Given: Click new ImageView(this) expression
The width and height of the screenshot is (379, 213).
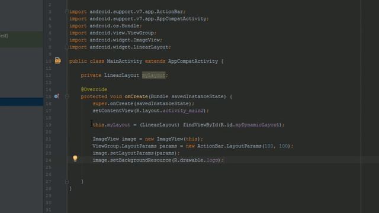Looking at the screenshot, I should pyautogui.click(x=172, y=139).
